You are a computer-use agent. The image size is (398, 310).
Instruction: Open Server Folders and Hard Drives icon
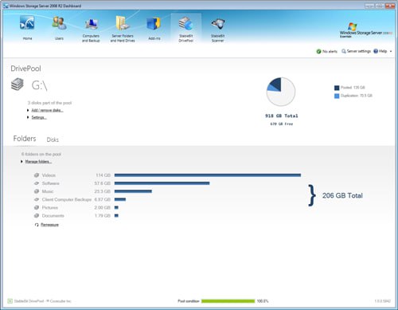coord(123,23)
